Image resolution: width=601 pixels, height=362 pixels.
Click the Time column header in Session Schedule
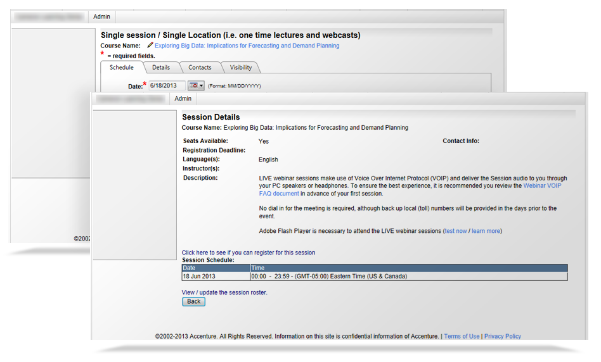pos(408,268)
